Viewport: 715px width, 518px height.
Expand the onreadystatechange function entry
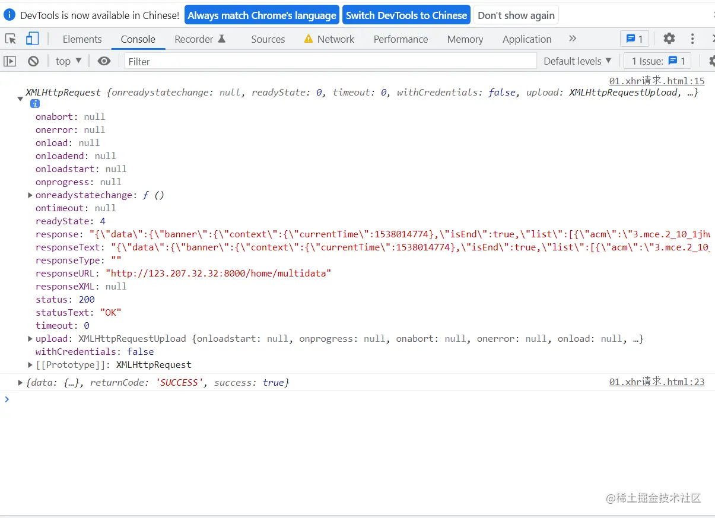pyautogui.click(x=30, y=195)
